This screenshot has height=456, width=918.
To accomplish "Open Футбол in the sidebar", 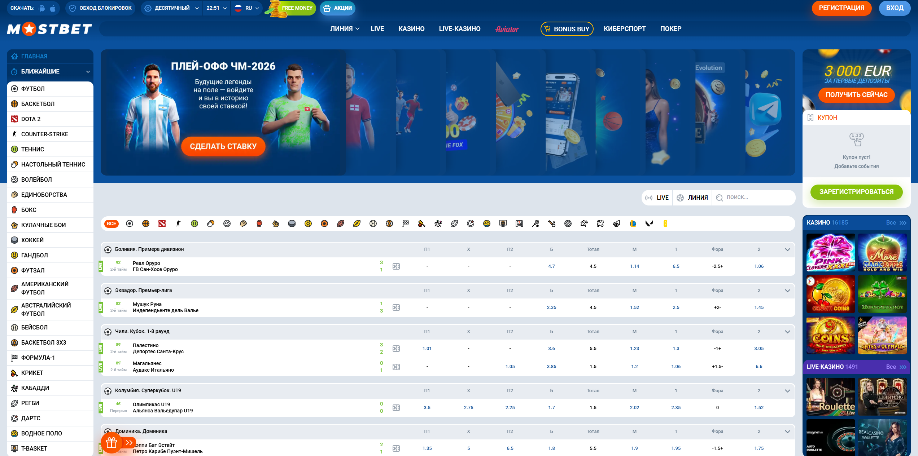I will [x=50, y=89].
